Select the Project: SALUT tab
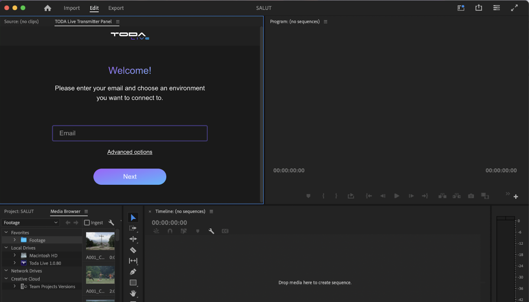 click(x=19, y=211)
